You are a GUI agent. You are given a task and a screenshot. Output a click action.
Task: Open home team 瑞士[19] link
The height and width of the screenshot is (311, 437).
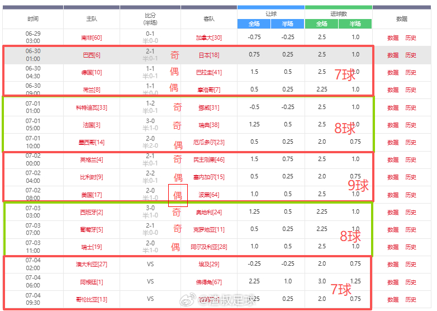[92, 247]
